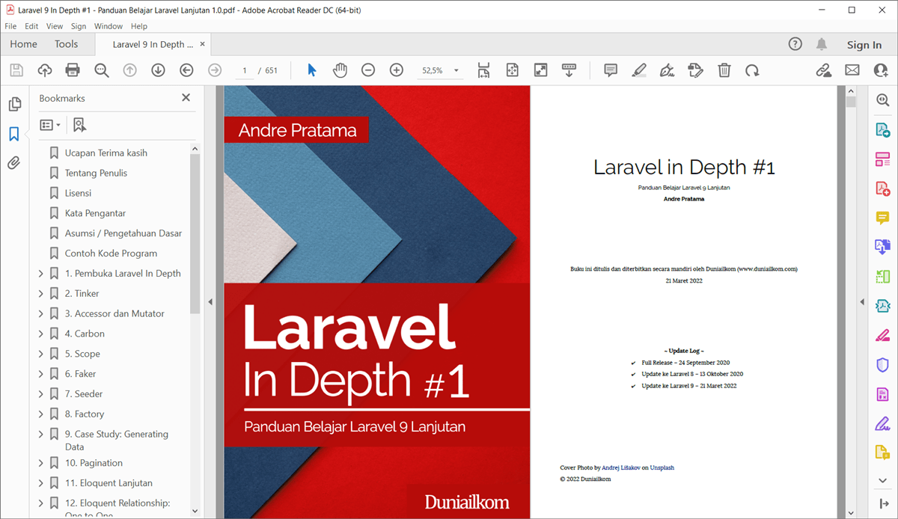Open the View menu
898x519 pixels.
coord(55,26)
